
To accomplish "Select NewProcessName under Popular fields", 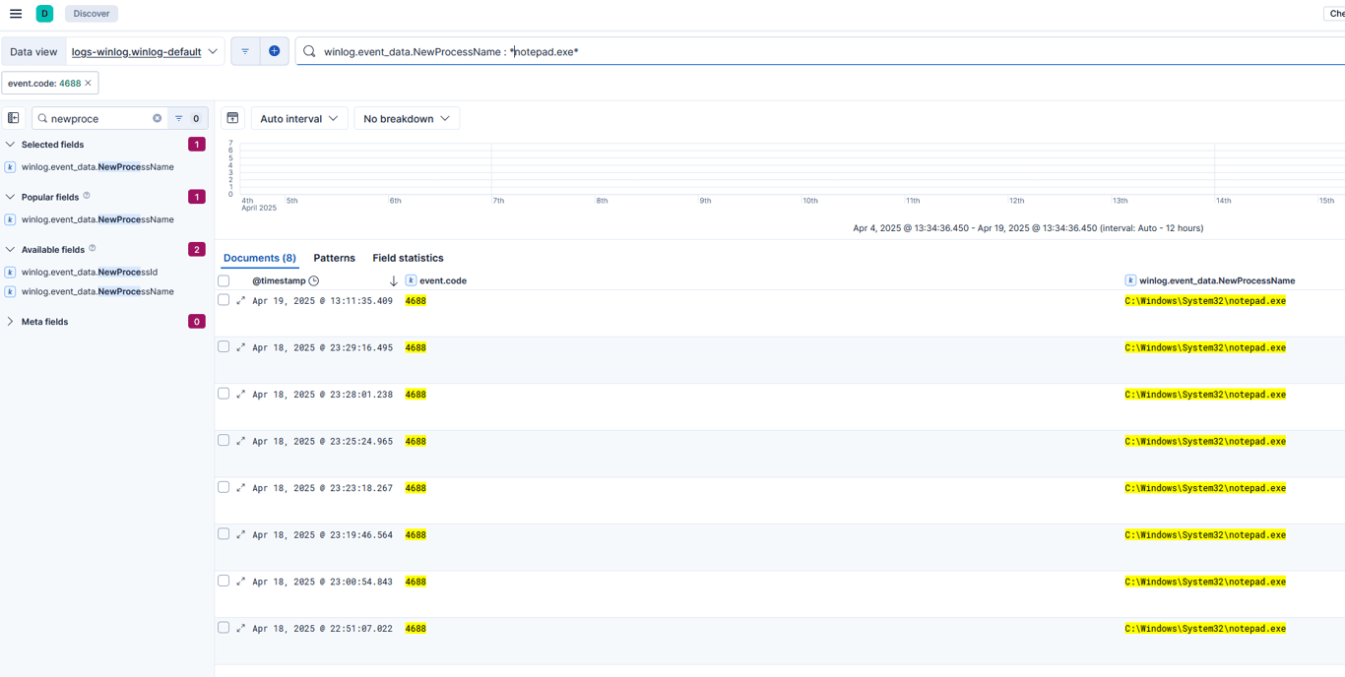I will tap(97, 219).
